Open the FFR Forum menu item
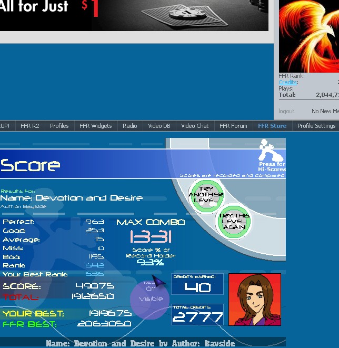This screenshot has height=348, width=339. (233, 126)
